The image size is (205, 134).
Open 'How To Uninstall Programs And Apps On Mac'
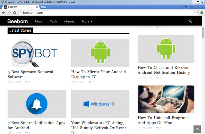click(x=163, y=120)
